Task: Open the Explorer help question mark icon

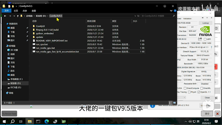Action: 175,11
